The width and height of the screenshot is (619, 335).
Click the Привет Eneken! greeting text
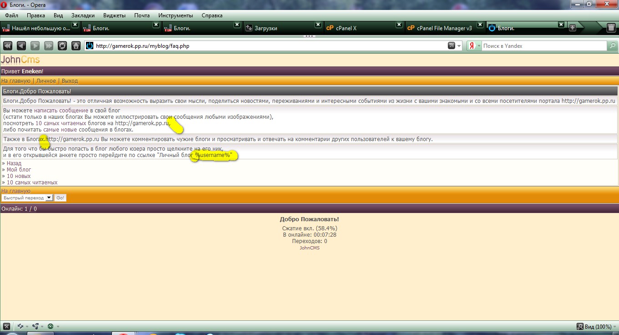click(22, 71)
